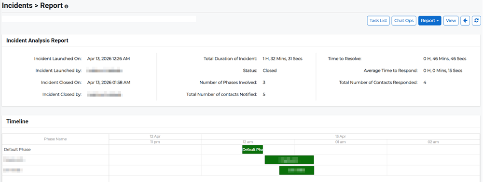Select the third phase timeline bar
483x182 pixels.
[297, 170]
